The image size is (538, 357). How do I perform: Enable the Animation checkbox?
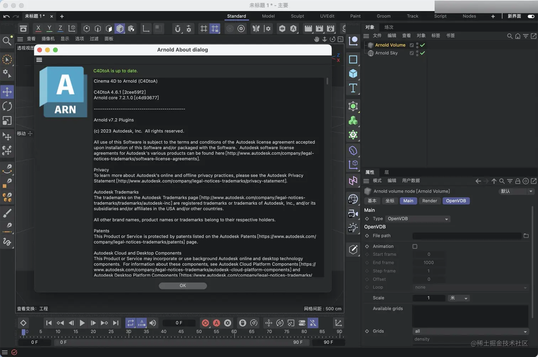pyautogui.click(x=415, y=247)
